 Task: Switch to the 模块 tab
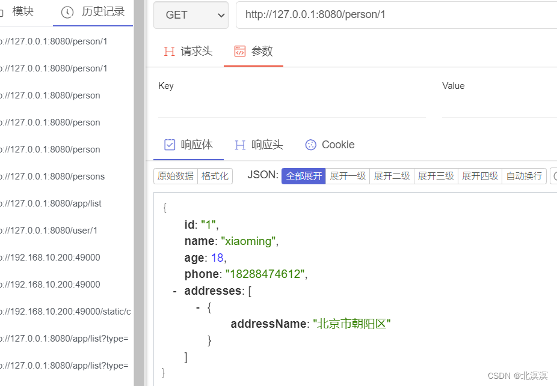[x=24, y=12]
